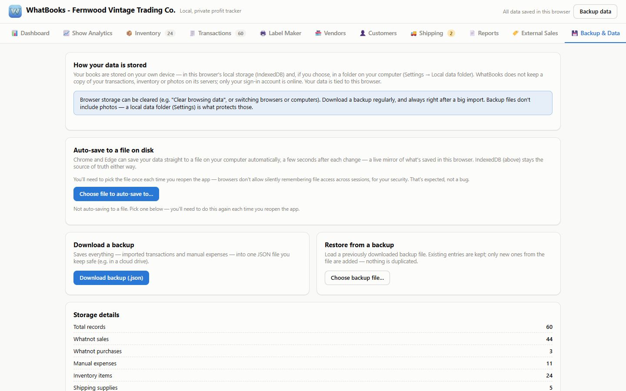Viewport: 626px width, 391px height.
Task: Click Download backup (.json) button
Action: tap(111, 278)
